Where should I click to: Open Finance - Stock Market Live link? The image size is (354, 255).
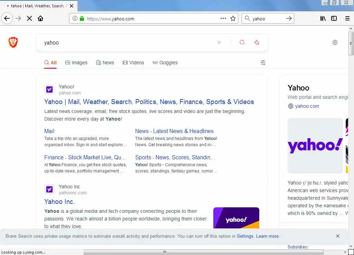(85, 157)
